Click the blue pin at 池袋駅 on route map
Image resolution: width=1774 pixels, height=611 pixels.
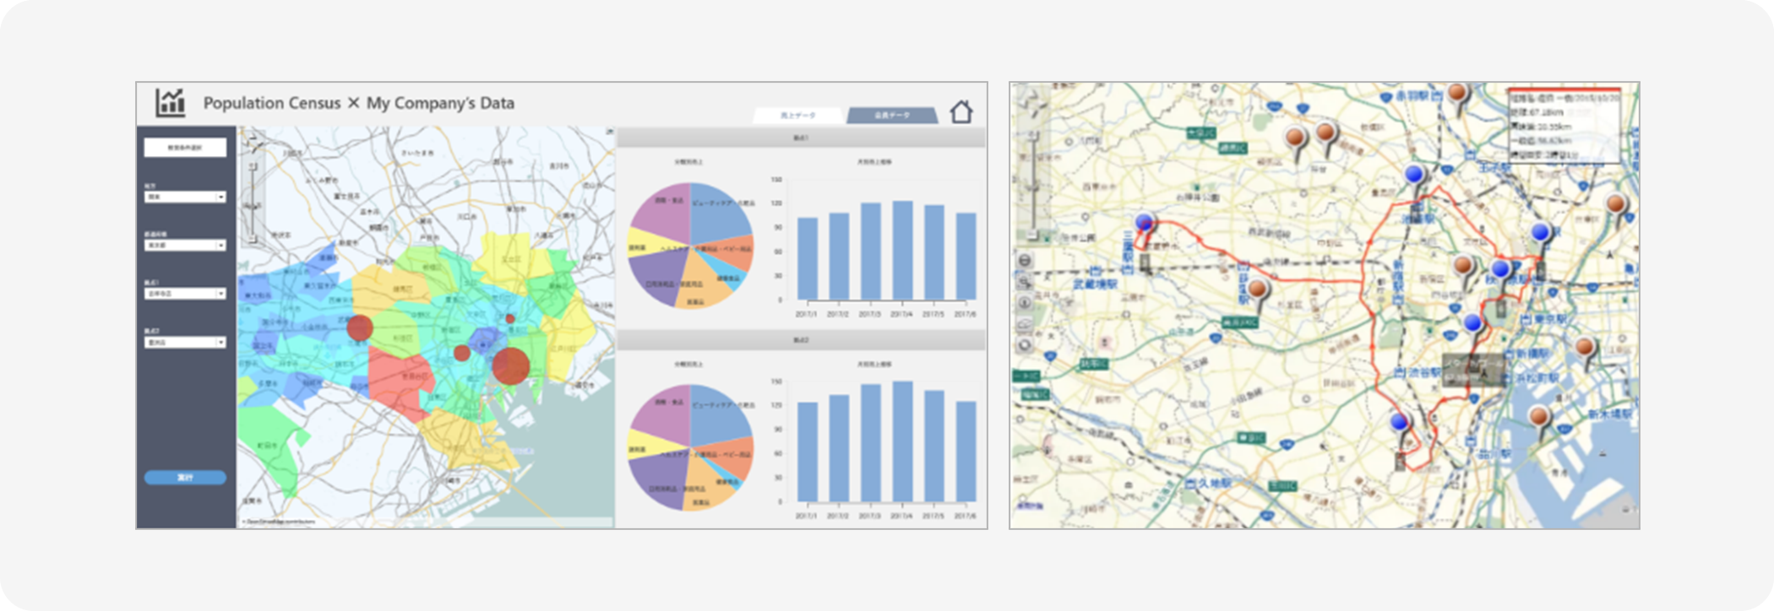click(1415, 176)
